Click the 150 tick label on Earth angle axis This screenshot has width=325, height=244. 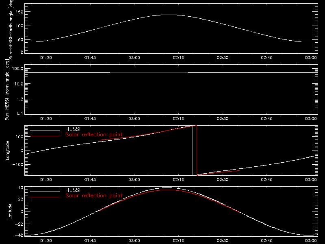tap(19, 12)
